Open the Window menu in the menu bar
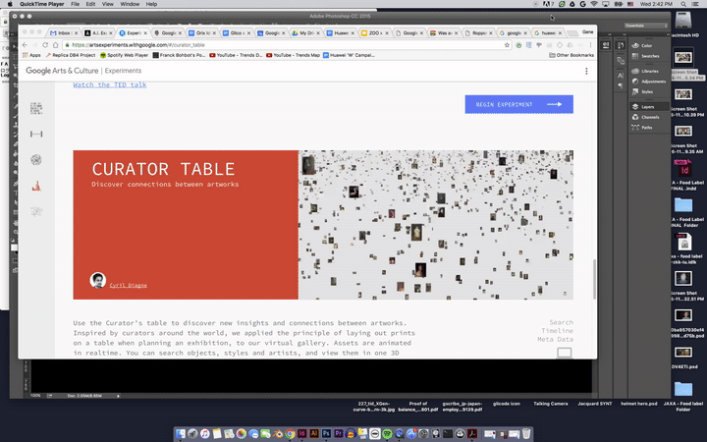Image resolution: width=707 pixels, height=442 pixels. click(x=129, y=4)
